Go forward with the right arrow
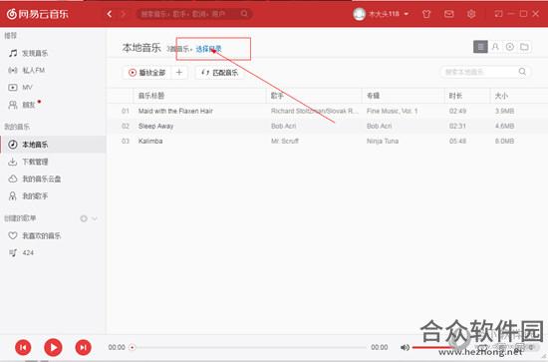Screen dimensions: 548x362 123,14
